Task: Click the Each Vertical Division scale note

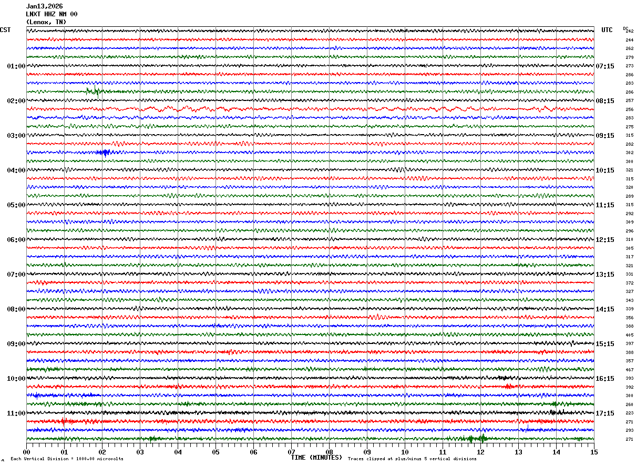Action: coord(67,459)
